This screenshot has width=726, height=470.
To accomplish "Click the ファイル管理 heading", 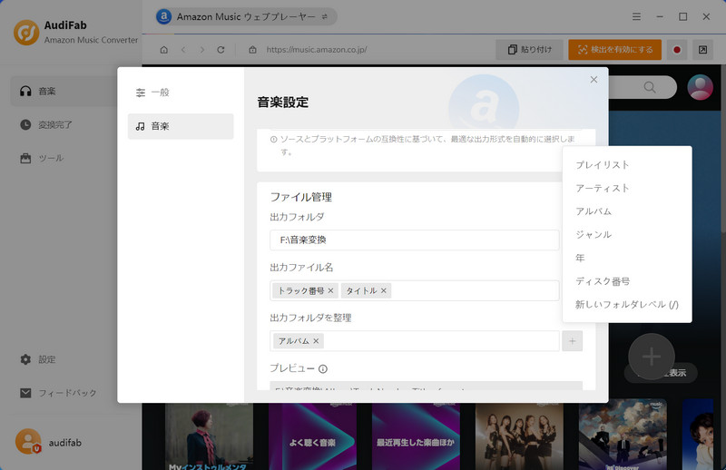I will coord(301,197).
